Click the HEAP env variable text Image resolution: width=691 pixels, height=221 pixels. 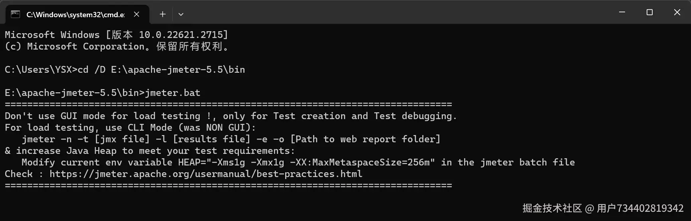306,163
